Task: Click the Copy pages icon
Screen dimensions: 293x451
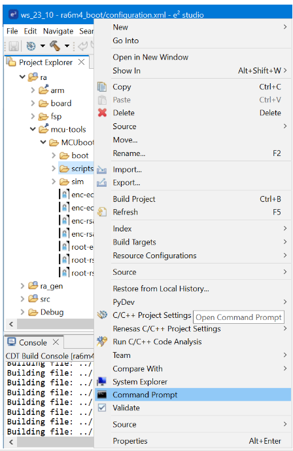Action: (x=102, y=87)
